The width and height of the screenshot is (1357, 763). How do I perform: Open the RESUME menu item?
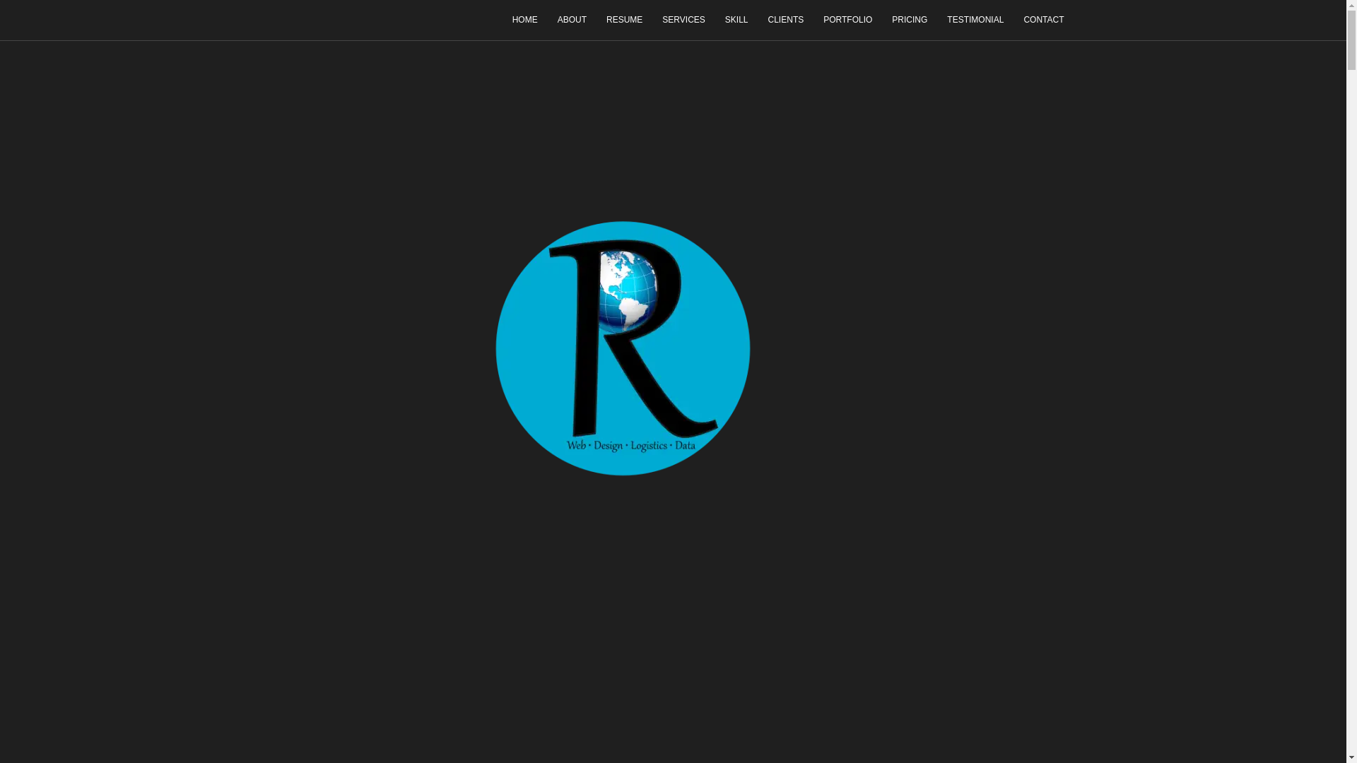pos(624,20)
